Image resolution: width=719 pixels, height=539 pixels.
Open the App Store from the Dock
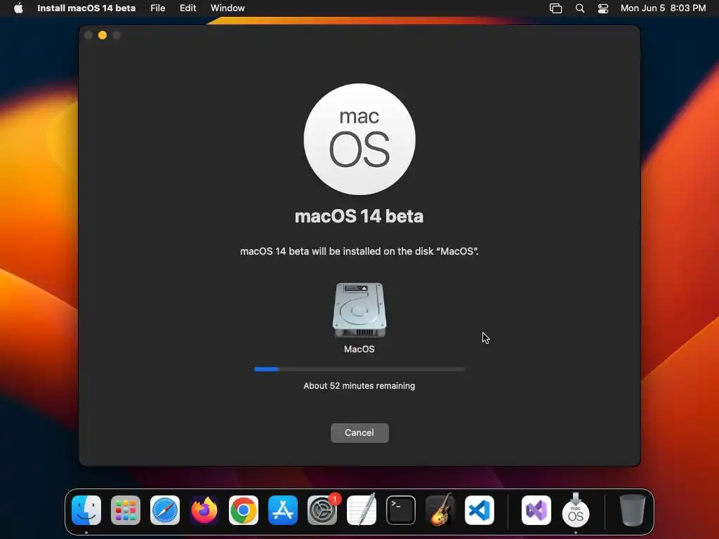(283, 510)
